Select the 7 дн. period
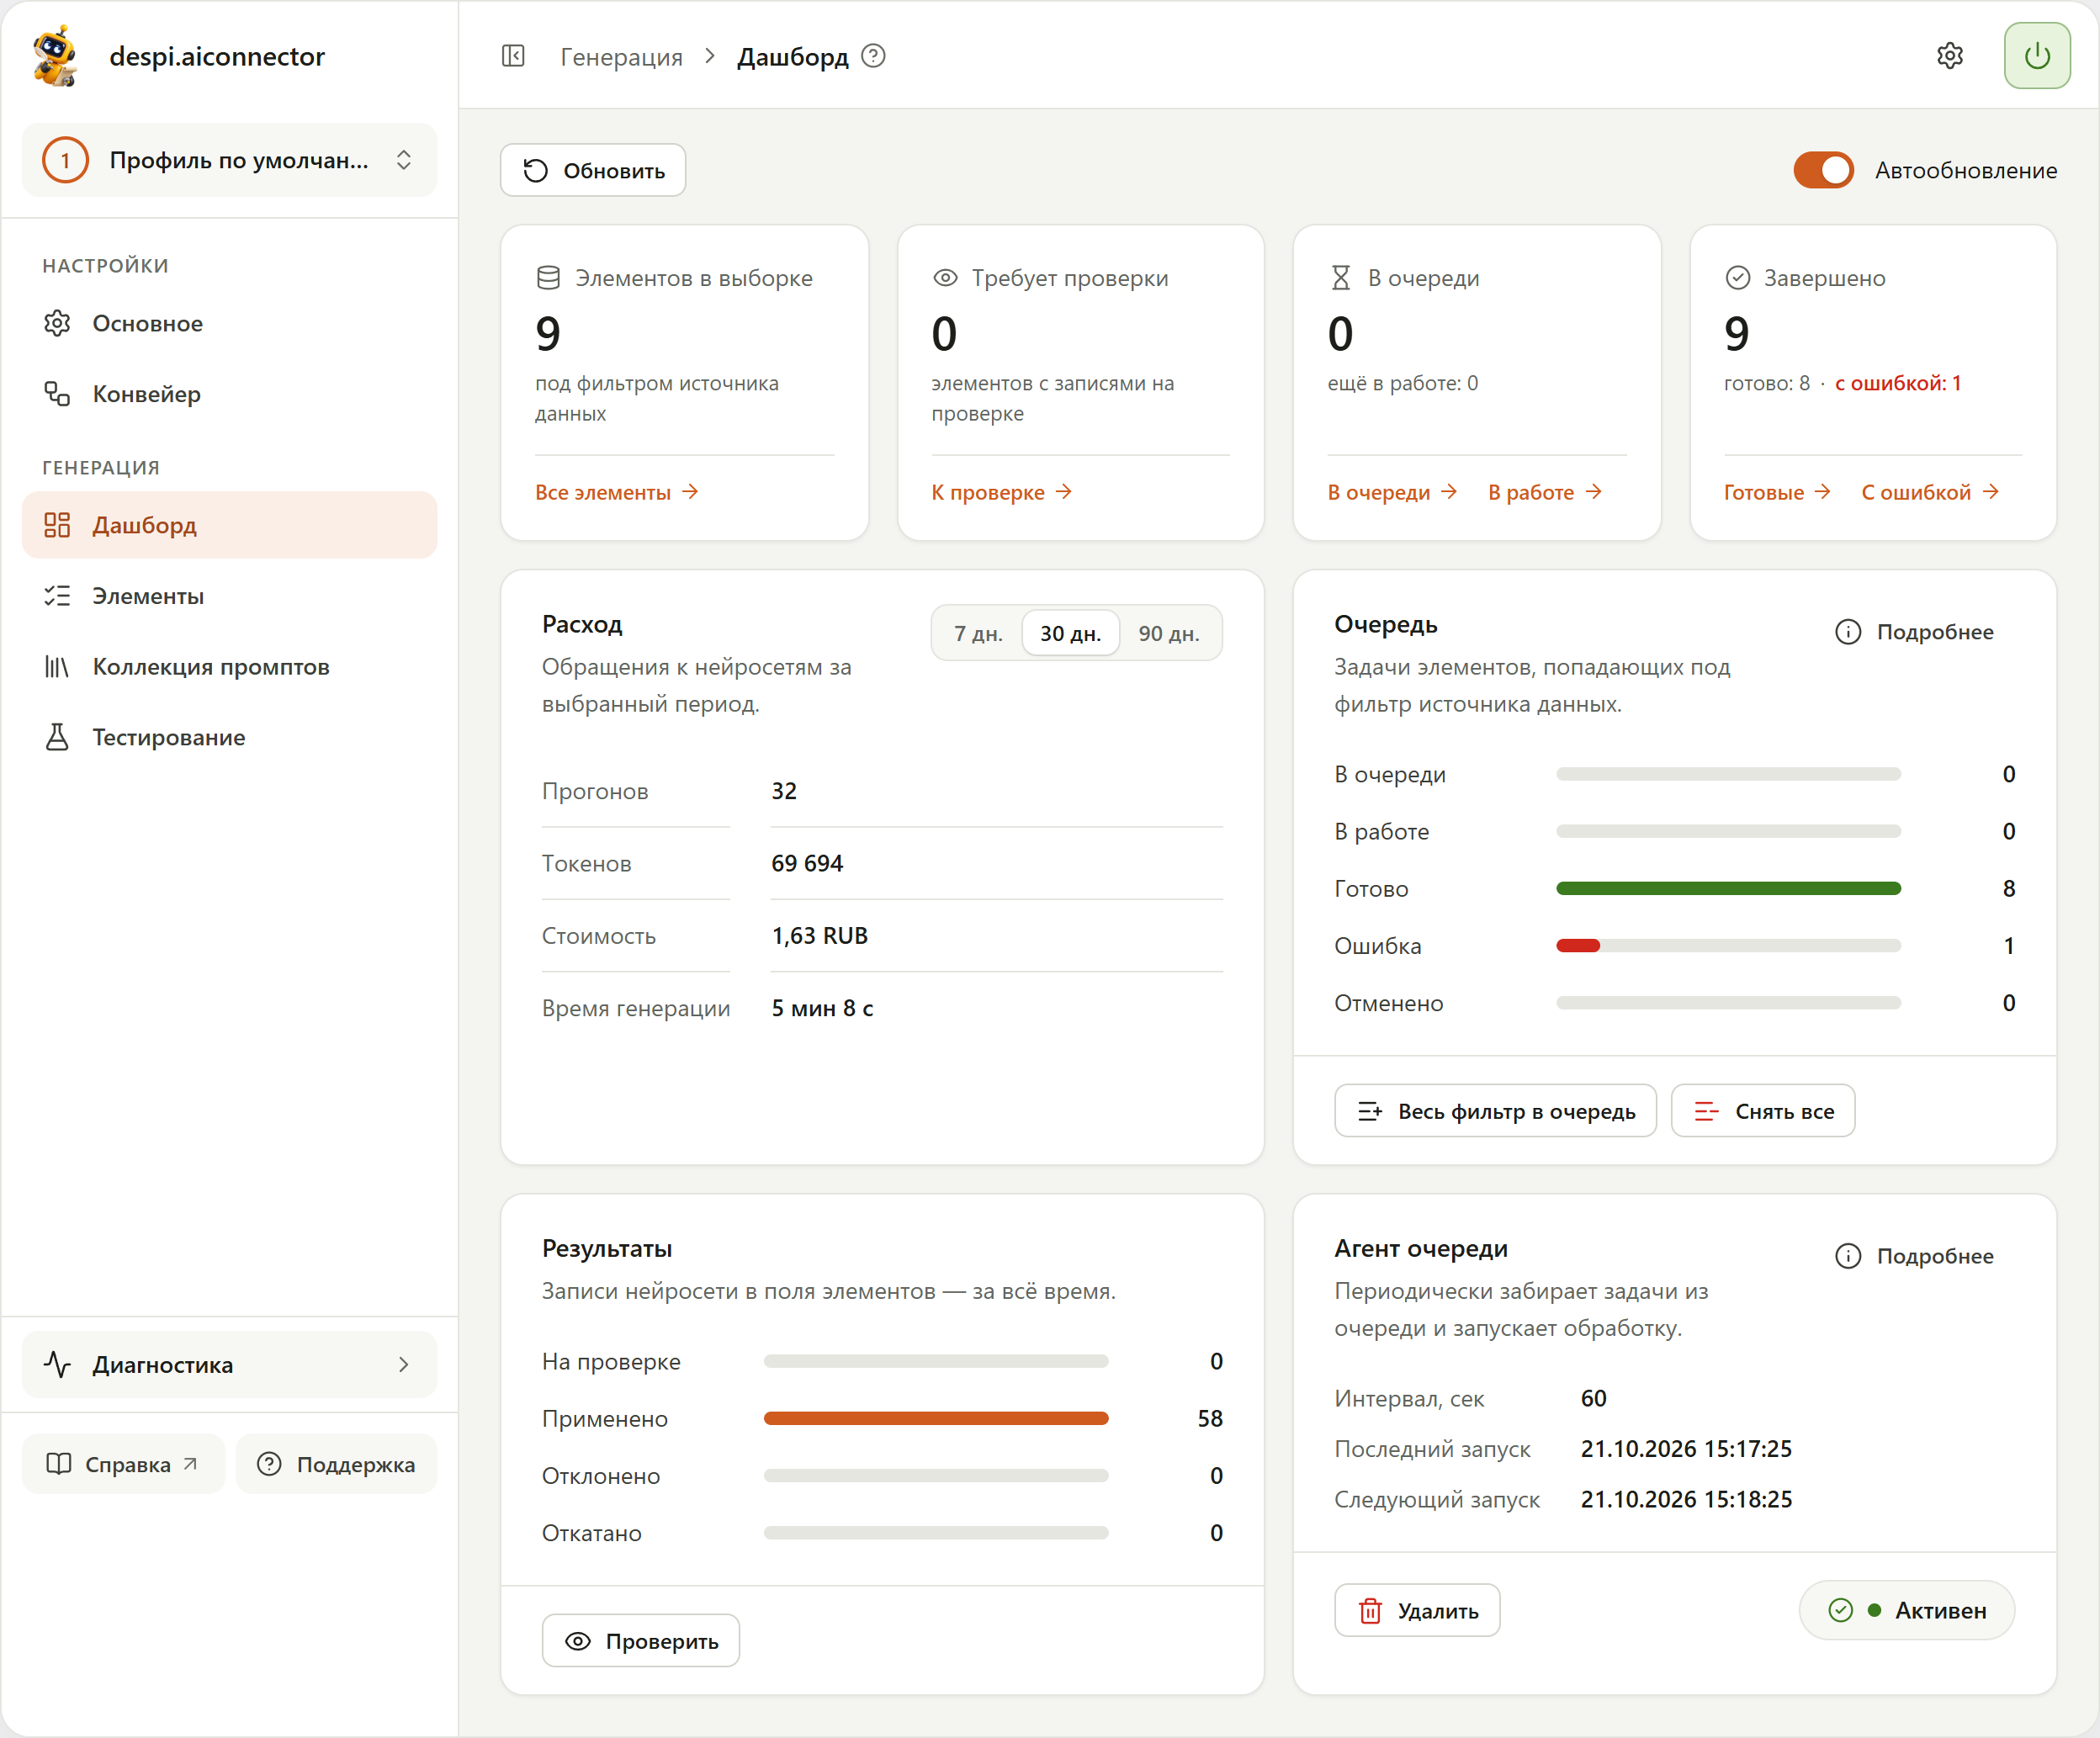 point(977,634)
